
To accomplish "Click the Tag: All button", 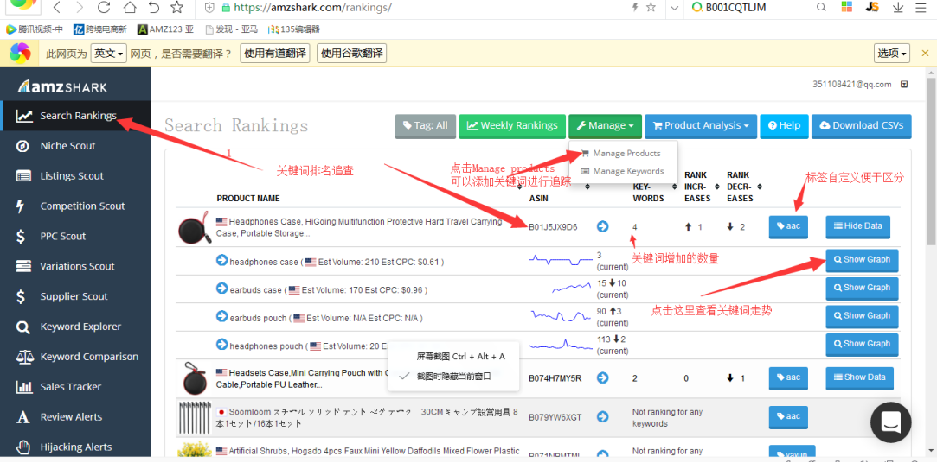I will (x=425, y=126).
